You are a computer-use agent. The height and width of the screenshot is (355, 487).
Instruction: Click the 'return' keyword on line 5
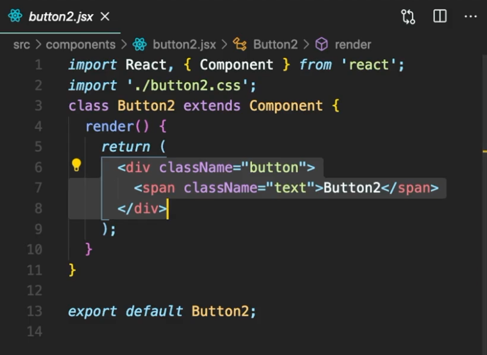(126, 147)
